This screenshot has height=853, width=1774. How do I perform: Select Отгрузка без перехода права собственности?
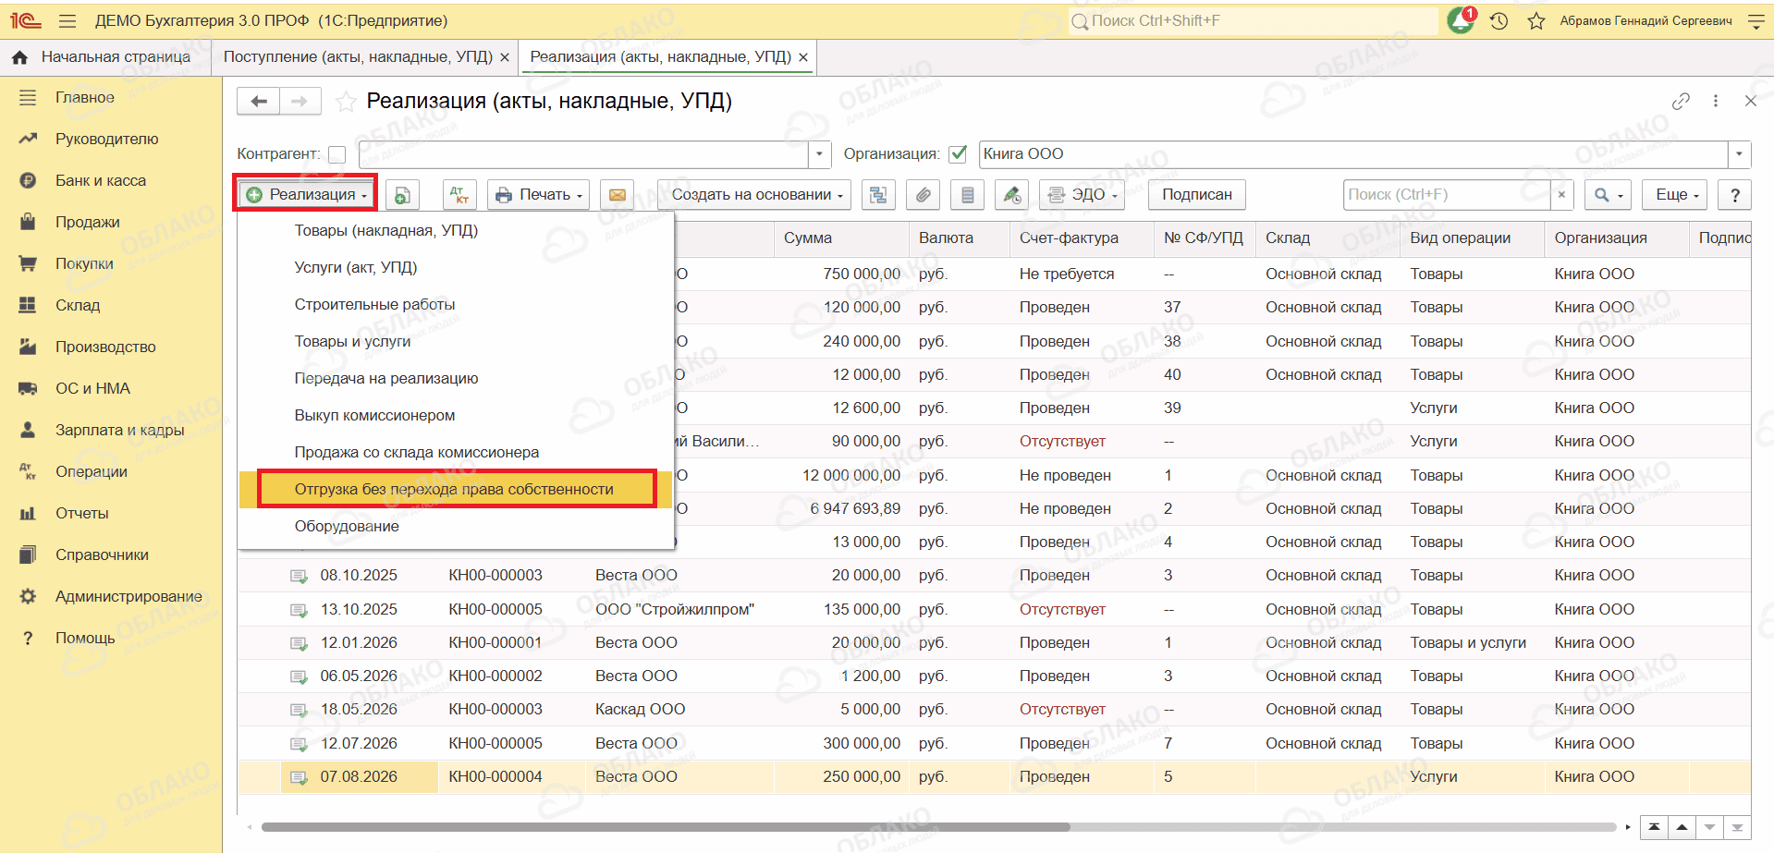click(456, 489)
